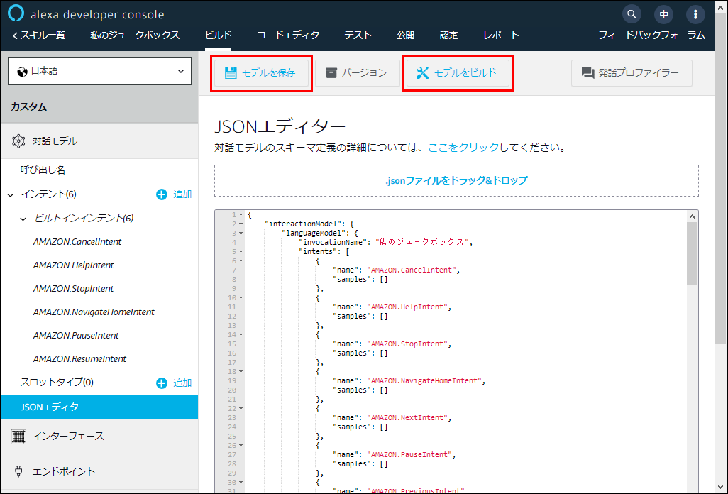Click the モデルを保存 button
The width and height of the screenshot is (728, 494).
point(261,73)
